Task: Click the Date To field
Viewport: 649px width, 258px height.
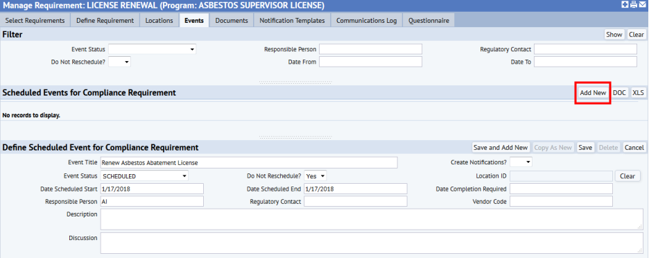Action: [x=585, y=62]
